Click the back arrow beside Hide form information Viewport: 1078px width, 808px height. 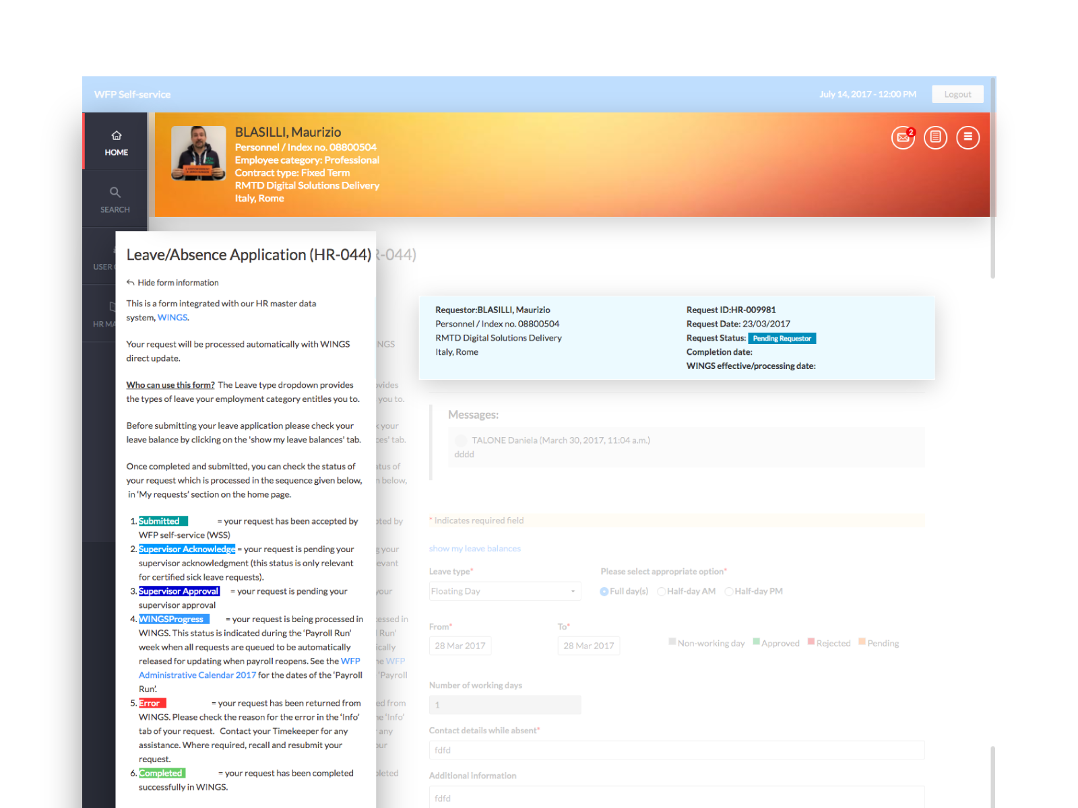(131, 283)
